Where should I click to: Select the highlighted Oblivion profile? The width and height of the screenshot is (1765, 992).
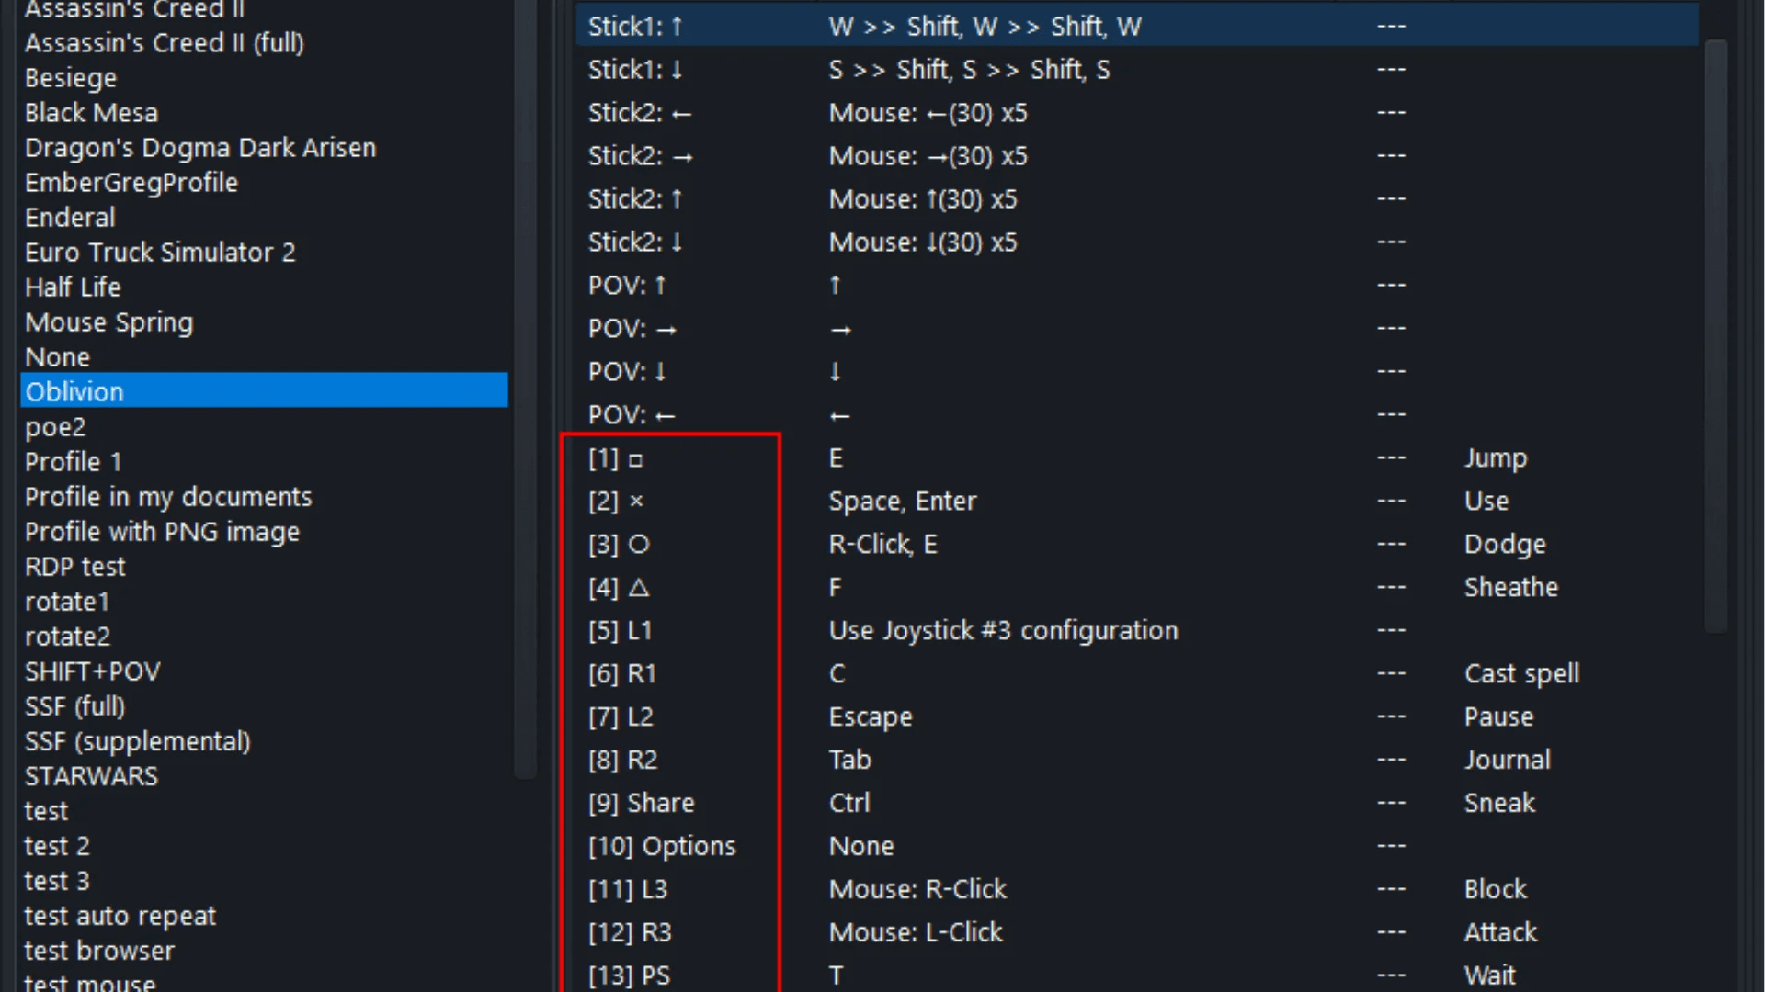74,392
